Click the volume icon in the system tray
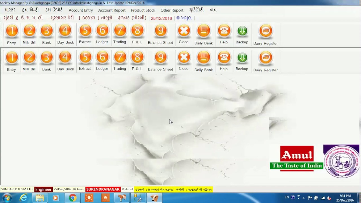The image size is (361, 203). [x=329, y=198]
